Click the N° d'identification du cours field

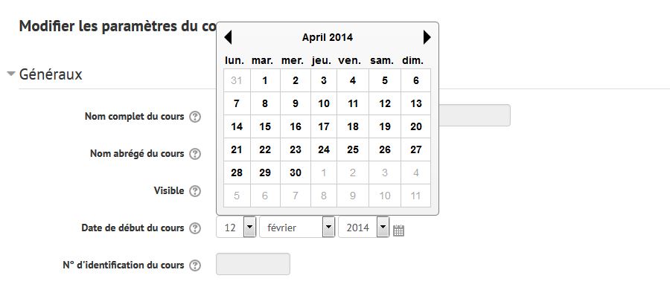tap(253, 264)
